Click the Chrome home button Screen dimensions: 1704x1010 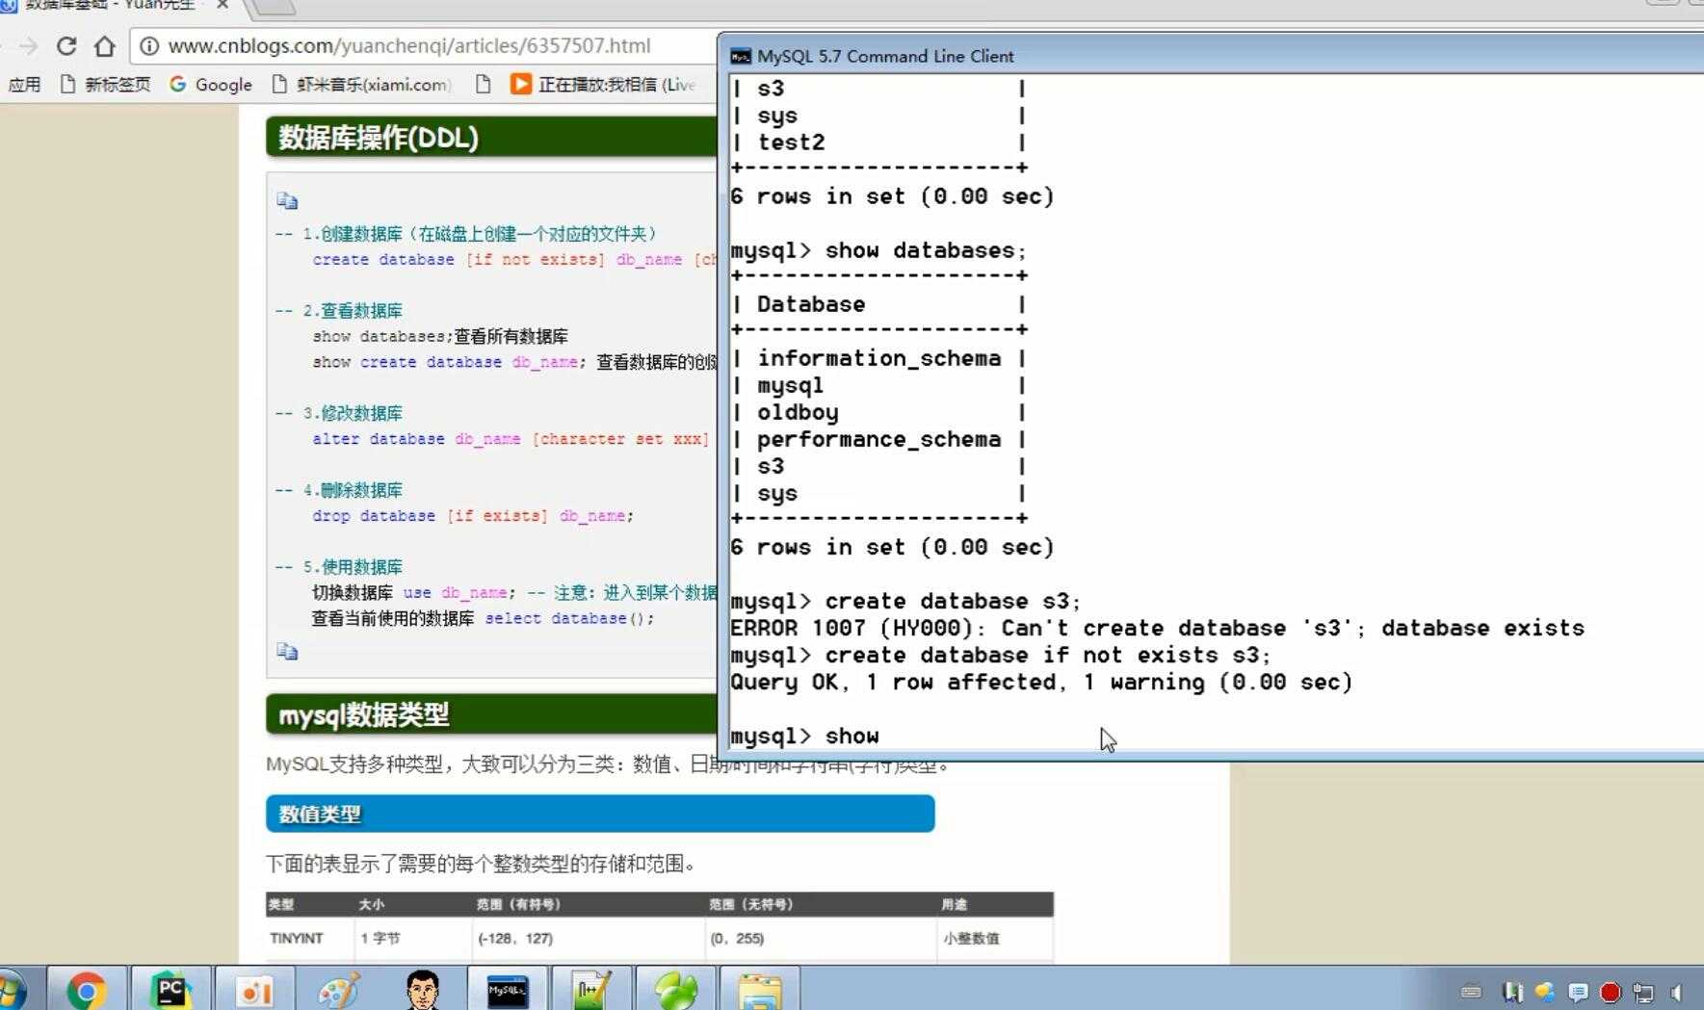coord(105,45)
